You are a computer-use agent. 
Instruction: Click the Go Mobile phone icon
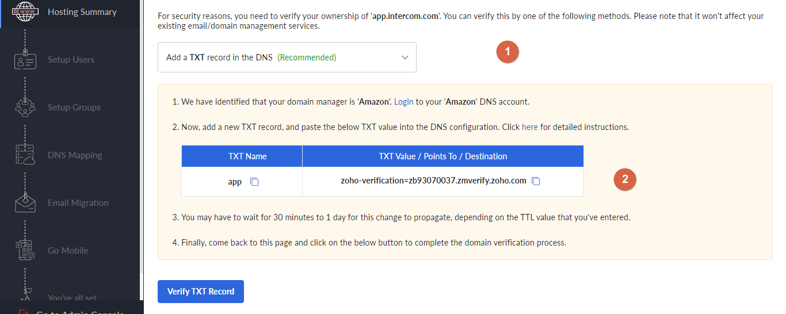25,251
